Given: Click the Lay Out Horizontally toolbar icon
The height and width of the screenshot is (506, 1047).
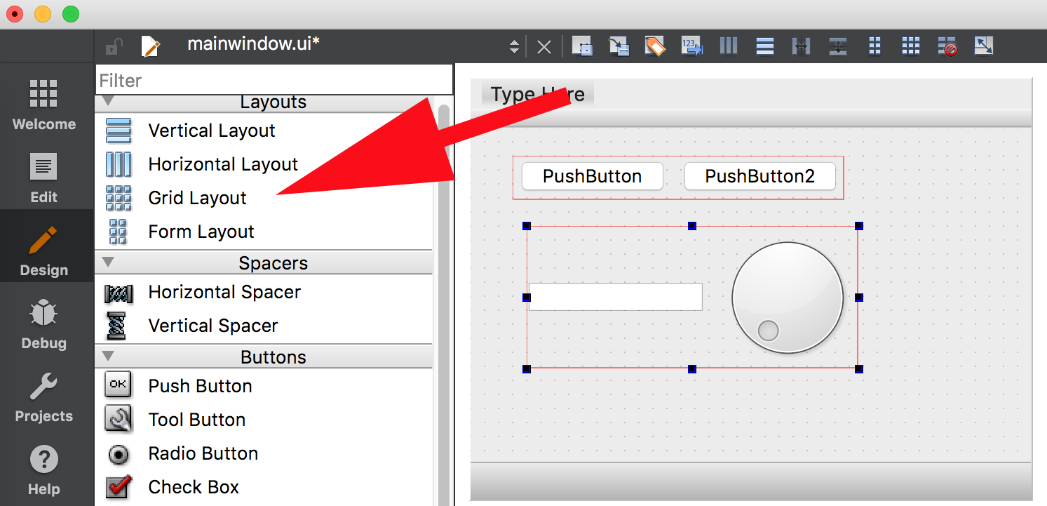Looking at the screenshot, I should (x=729, y=46).
